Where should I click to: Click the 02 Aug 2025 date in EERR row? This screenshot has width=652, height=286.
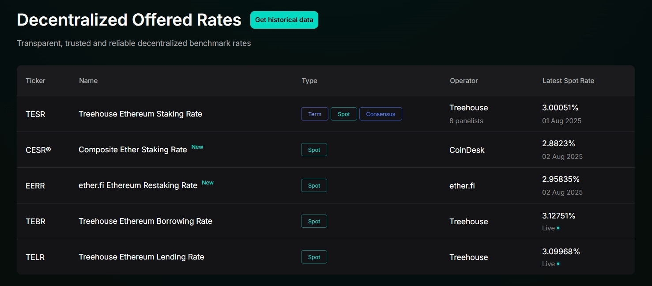(562, 192)
